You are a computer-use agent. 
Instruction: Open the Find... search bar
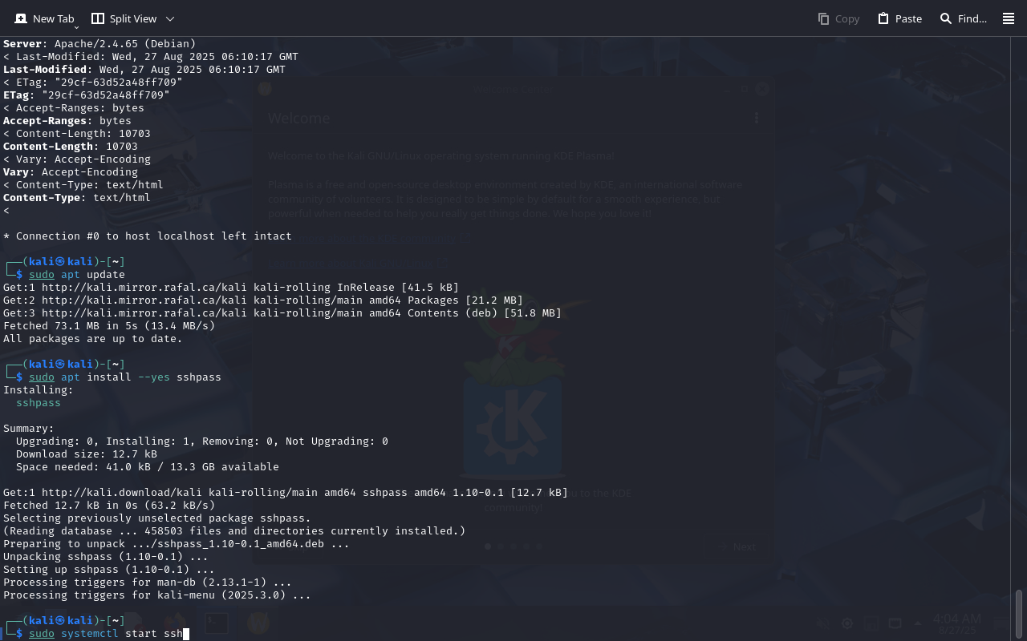pos(963,18)
